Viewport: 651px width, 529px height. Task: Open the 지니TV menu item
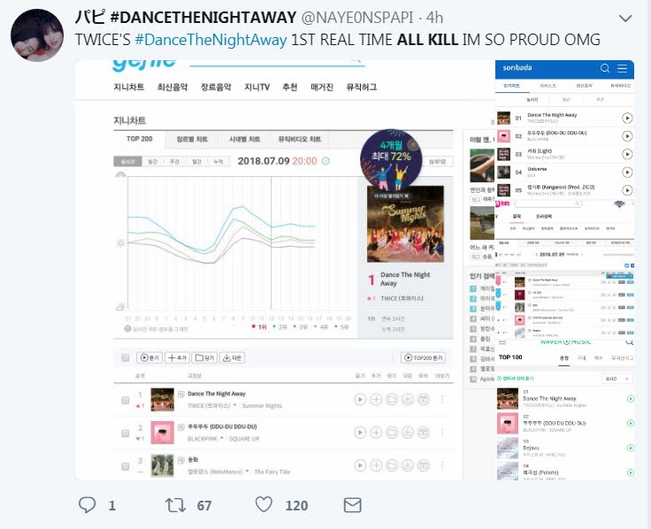coord(257,87)
